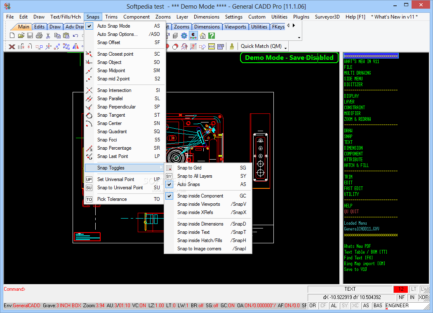Image resolution: width=433 pixels, height=313 pixels.
Task: Click the red X erase icon
Action: point(12,47)
